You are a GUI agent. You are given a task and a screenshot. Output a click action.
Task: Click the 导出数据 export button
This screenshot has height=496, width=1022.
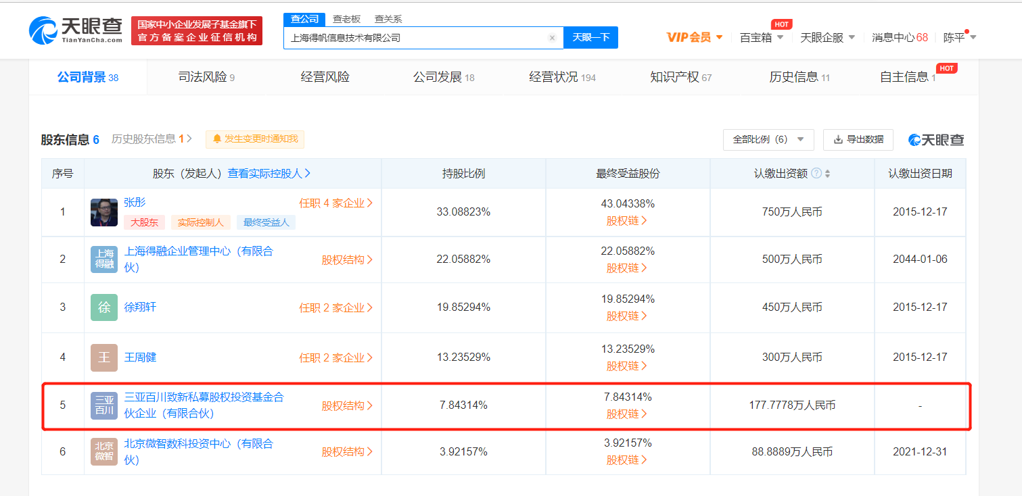tap(858, 140)
